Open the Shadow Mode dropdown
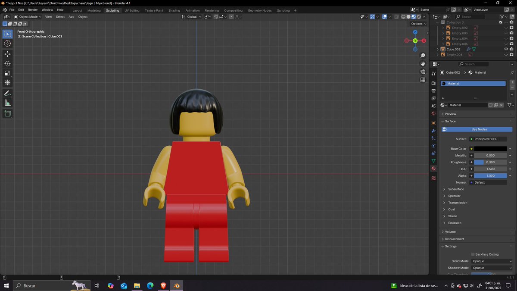This screenshot has width=517, height=291. tap(492, 268)
